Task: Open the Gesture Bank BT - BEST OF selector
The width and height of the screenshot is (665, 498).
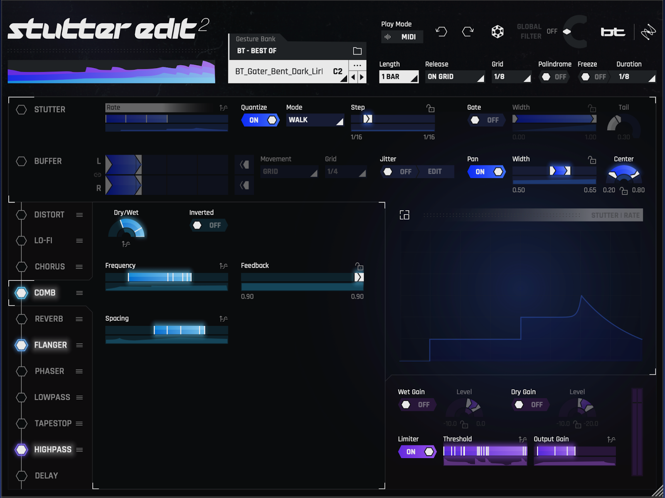Action: [x=298, y=51]
